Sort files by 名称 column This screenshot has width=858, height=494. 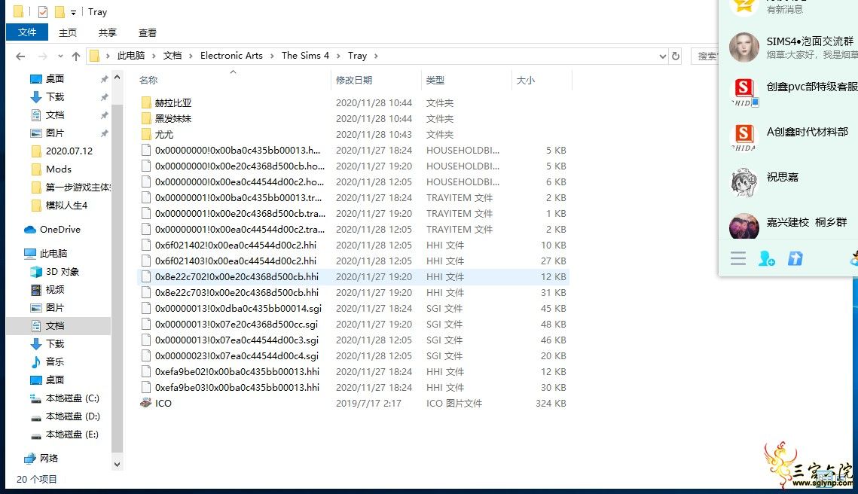[x=148, y=81]
